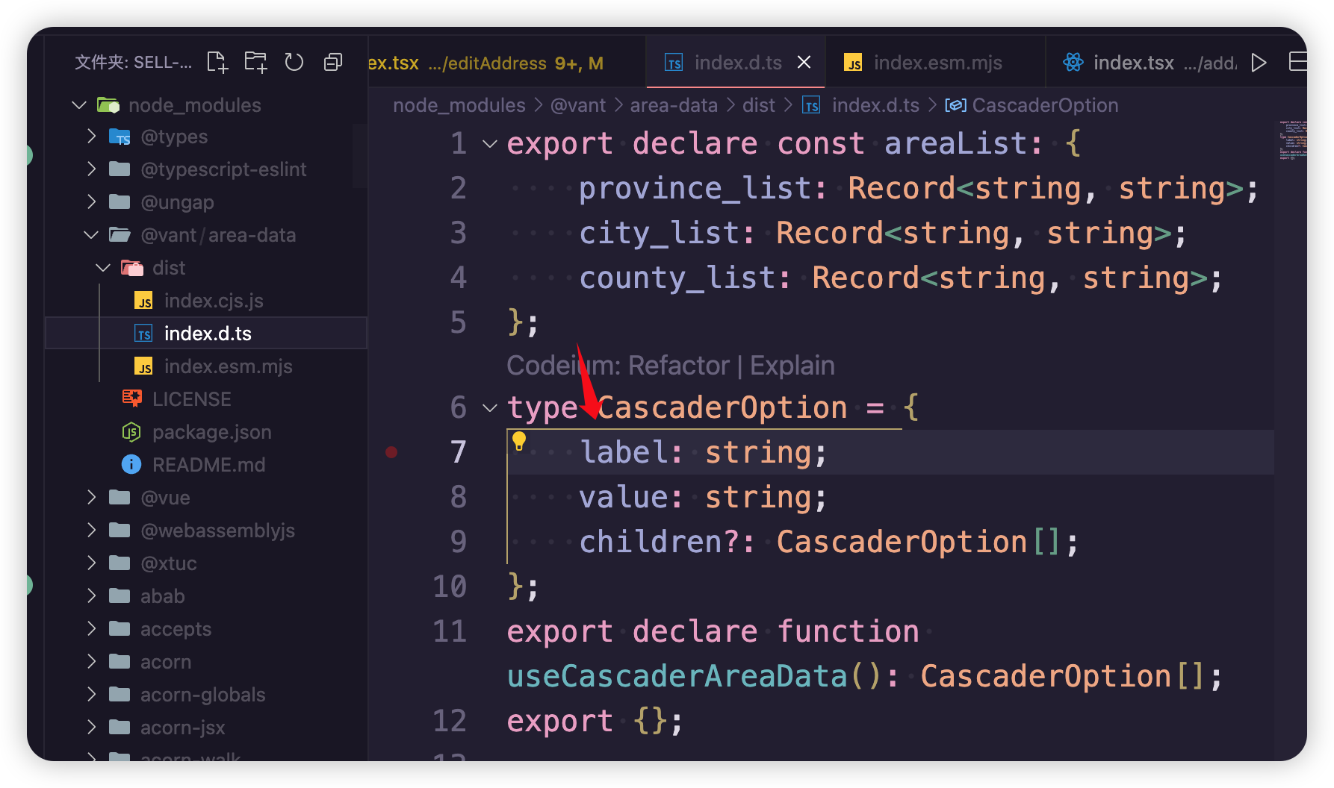Click the areaList identifier on line 1
1334x788 pixels.
coord(955,143)
